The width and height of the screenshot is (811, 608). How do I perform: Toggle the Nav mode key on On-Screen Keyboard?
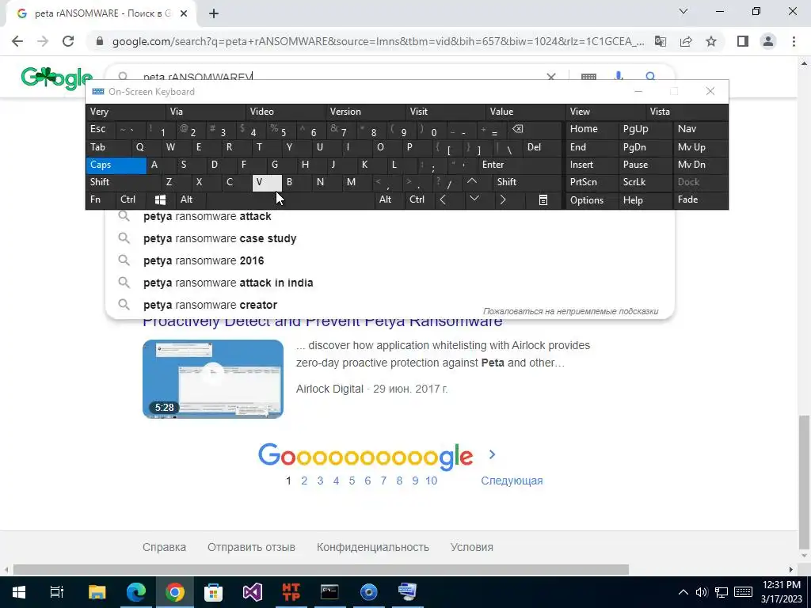(x=700, y=129)
